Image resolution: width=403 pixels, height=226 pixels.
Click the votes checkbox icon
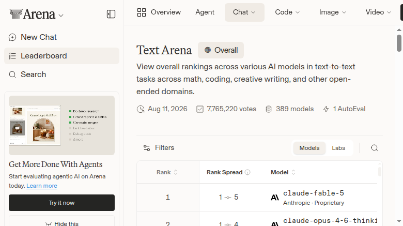tap(200, 109)
